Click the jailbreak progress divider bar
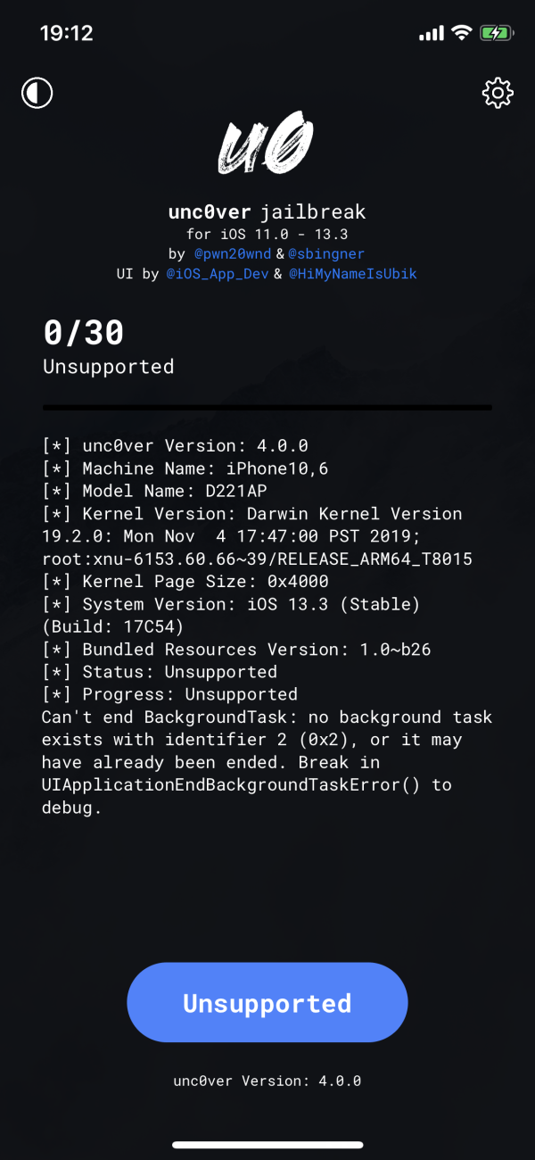 pyautogui.click(x=267, y=407)
